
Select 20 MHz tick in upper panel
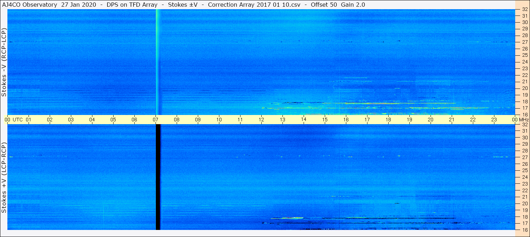coord(525,88)
